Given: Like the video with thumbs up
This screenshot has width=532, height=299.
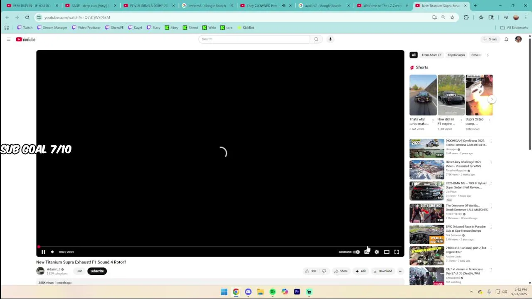Looking at the screenshot, I should click(310, 271).
